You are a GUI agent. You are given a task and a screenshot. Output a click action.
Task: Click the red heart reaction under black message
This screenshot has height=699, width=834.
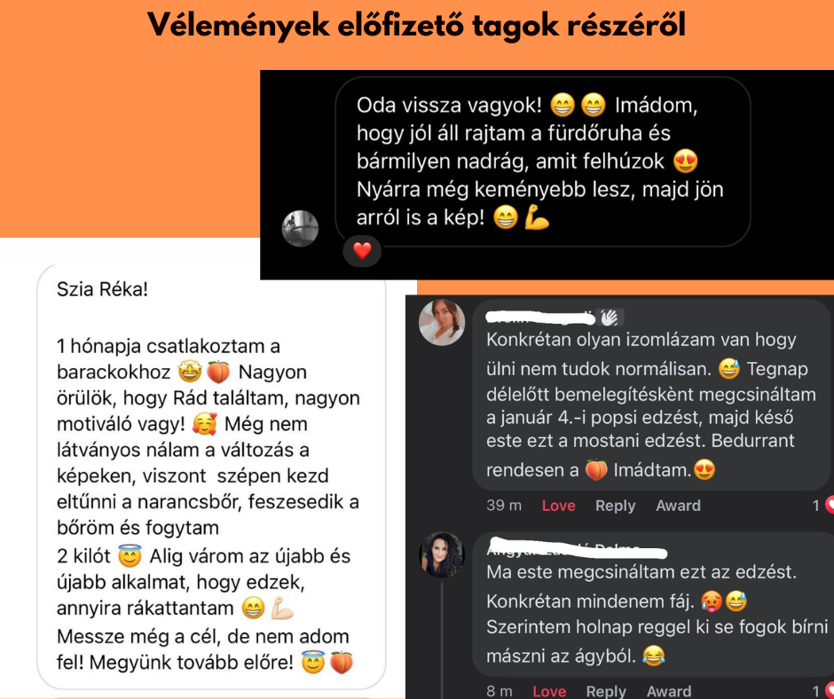(362, 251)
